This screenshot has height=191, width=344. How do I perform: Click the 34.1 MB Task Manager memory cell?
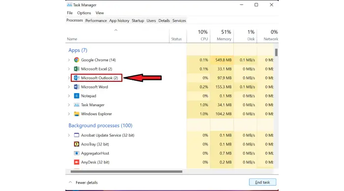pyautogui.click(x=222, y=105)
